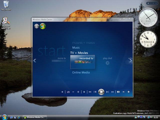Select the TV + Movies heading

(x=79, y=53)
